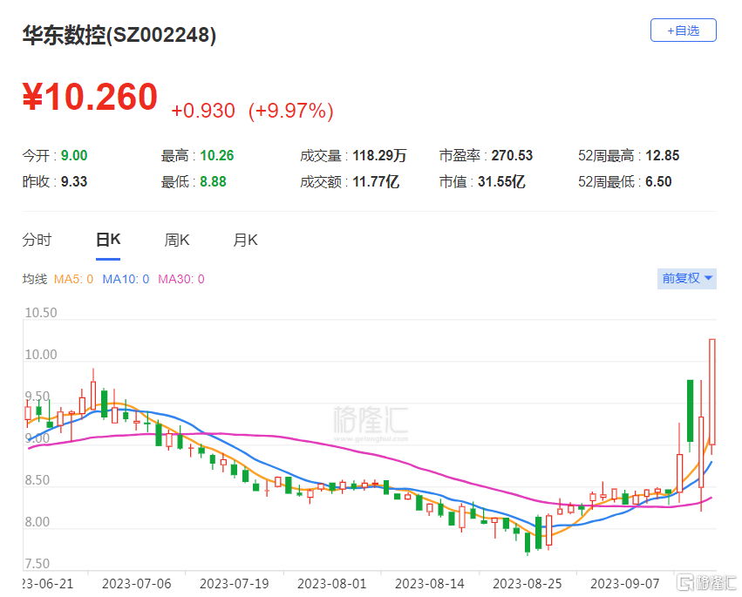Click the 2023-09-07 date axis label
742x597 pixels.
(625, 584)
